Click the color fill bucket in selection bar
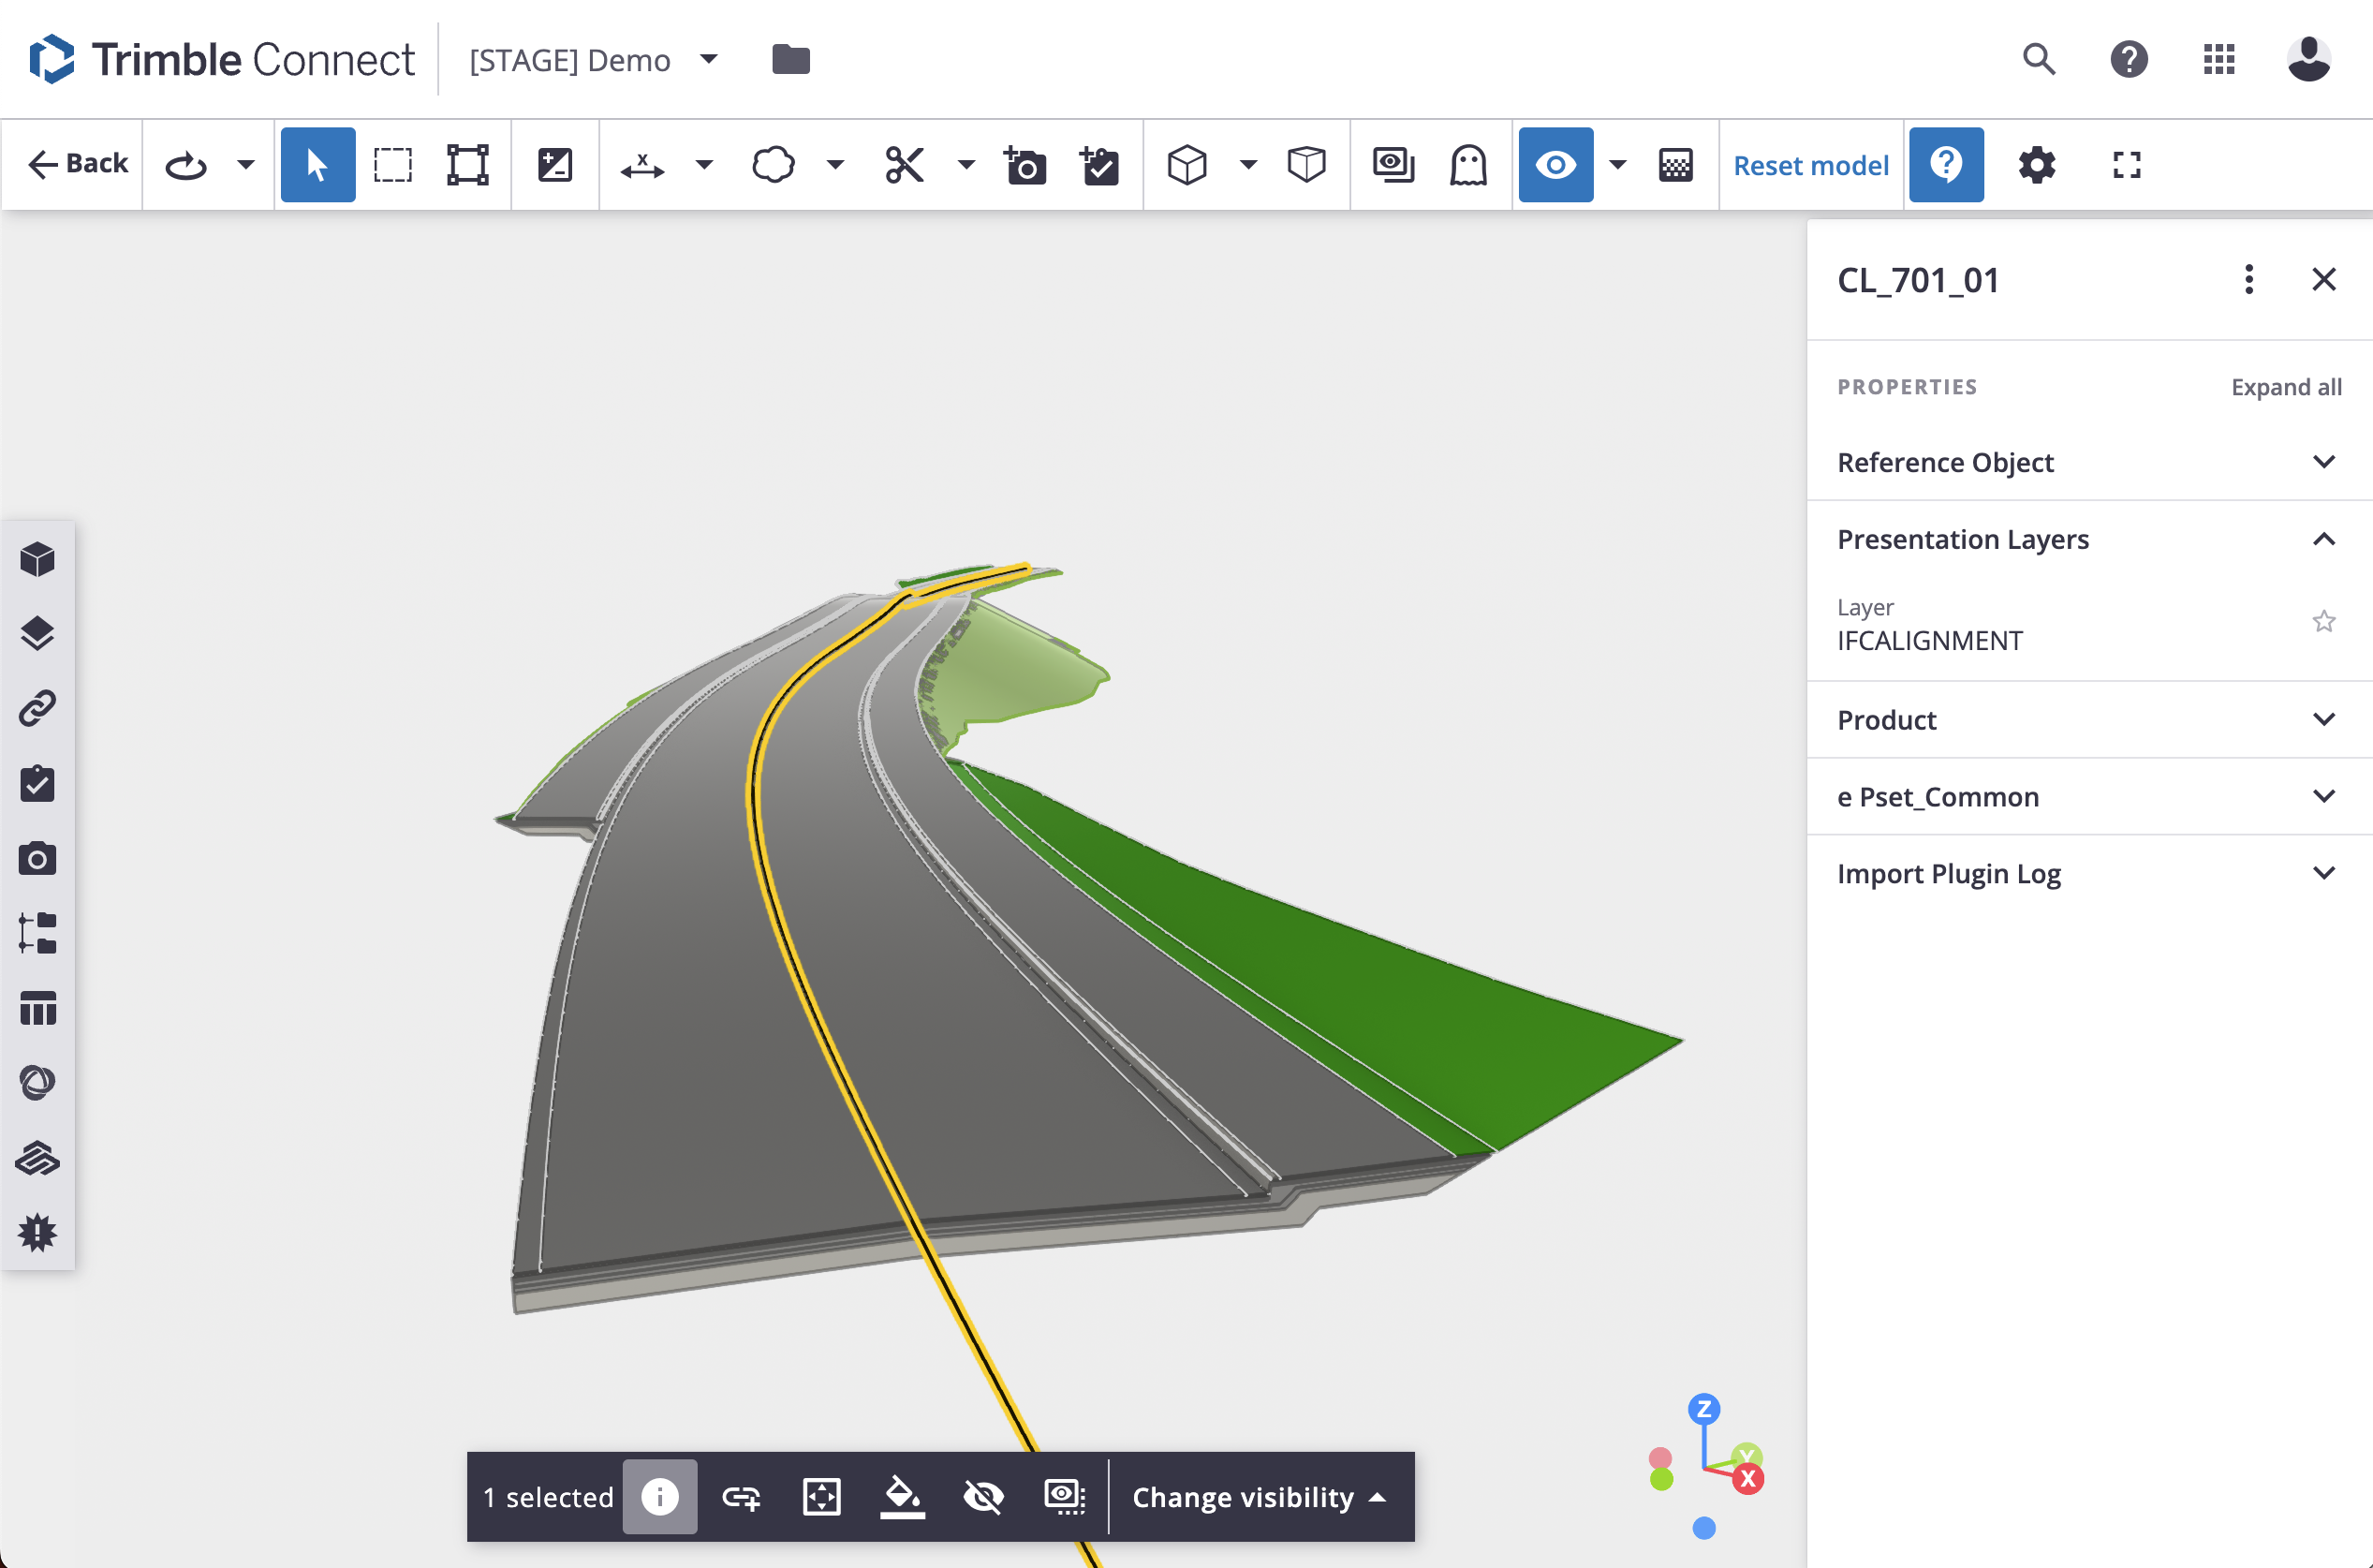2373x1568 pixels. (x=902, y=1497)
